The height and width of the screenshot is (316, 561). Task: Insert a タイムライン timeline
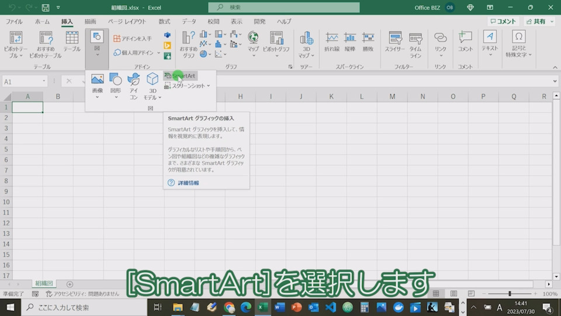[415, 45]
